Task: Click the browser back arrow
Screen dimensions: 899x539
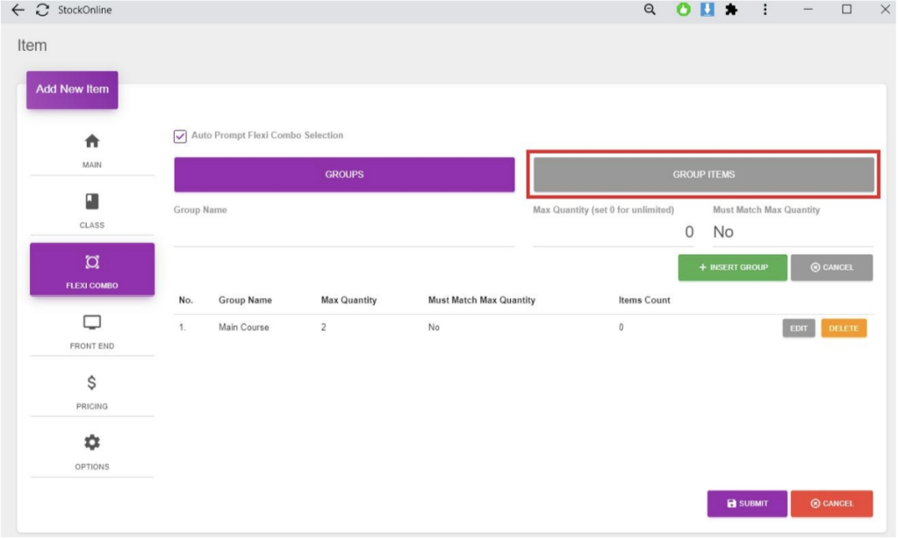Action: [18, 11]
